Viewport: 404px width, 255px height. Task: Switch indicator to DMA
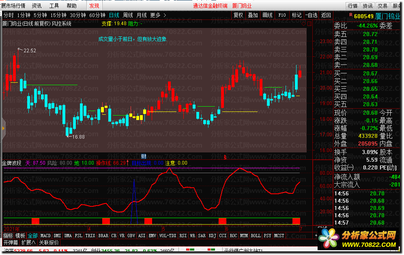click(x=68, y=236)
